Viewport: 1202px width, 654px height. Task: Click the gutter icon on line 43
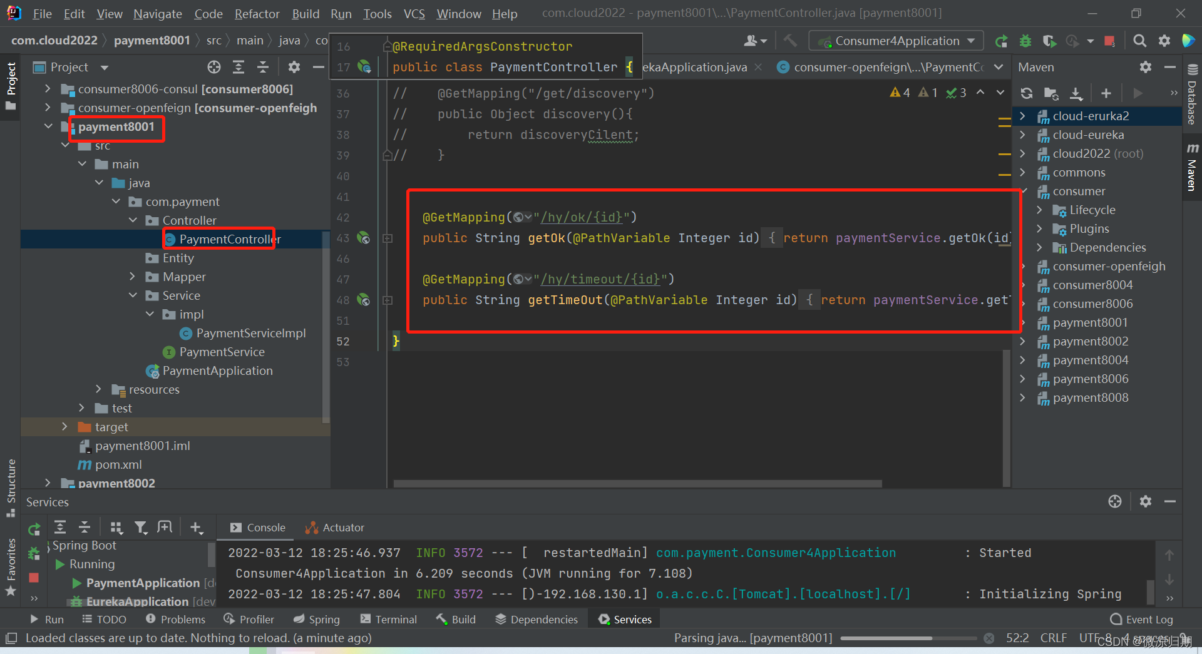[x=364, y=238]
